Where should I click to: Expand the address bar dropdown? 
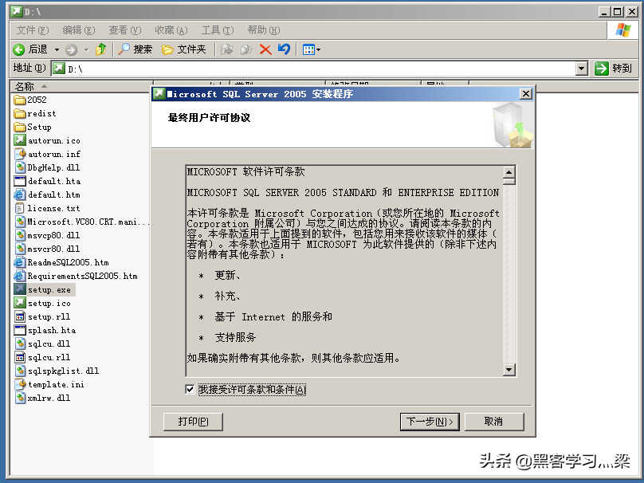point(581,69)
